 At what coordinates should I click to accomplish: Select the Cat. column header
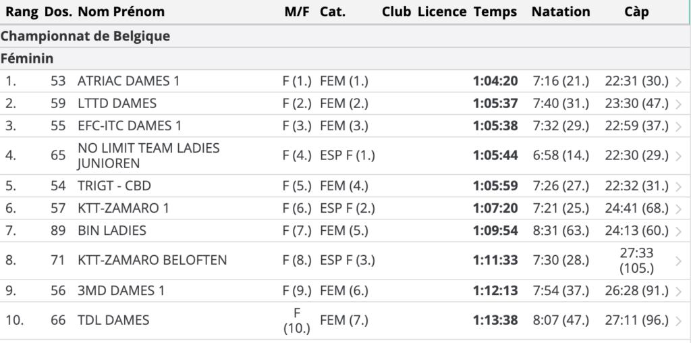[x=333, y=12]
